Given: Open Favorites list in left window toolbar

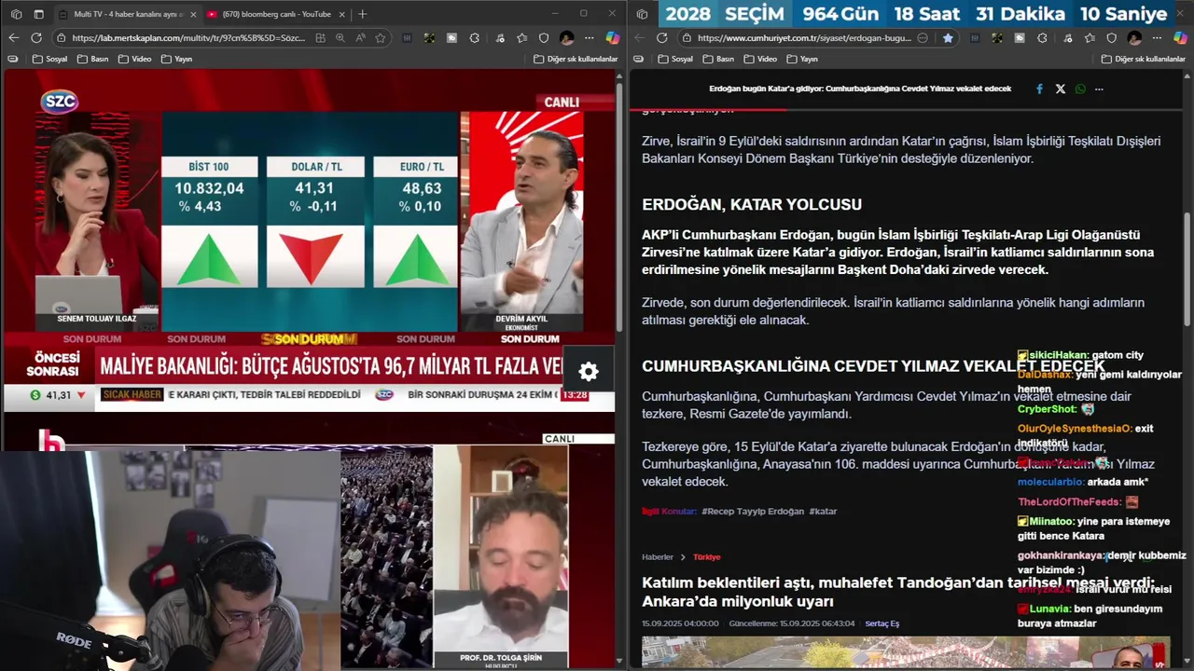Looking at the screenshot, I should tap(522, 38).
